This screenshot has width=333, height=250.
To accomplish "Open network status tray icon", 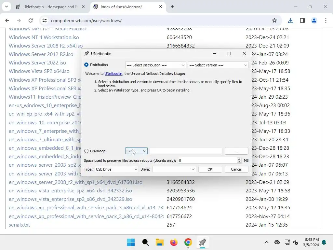I will tap(287, 242).
